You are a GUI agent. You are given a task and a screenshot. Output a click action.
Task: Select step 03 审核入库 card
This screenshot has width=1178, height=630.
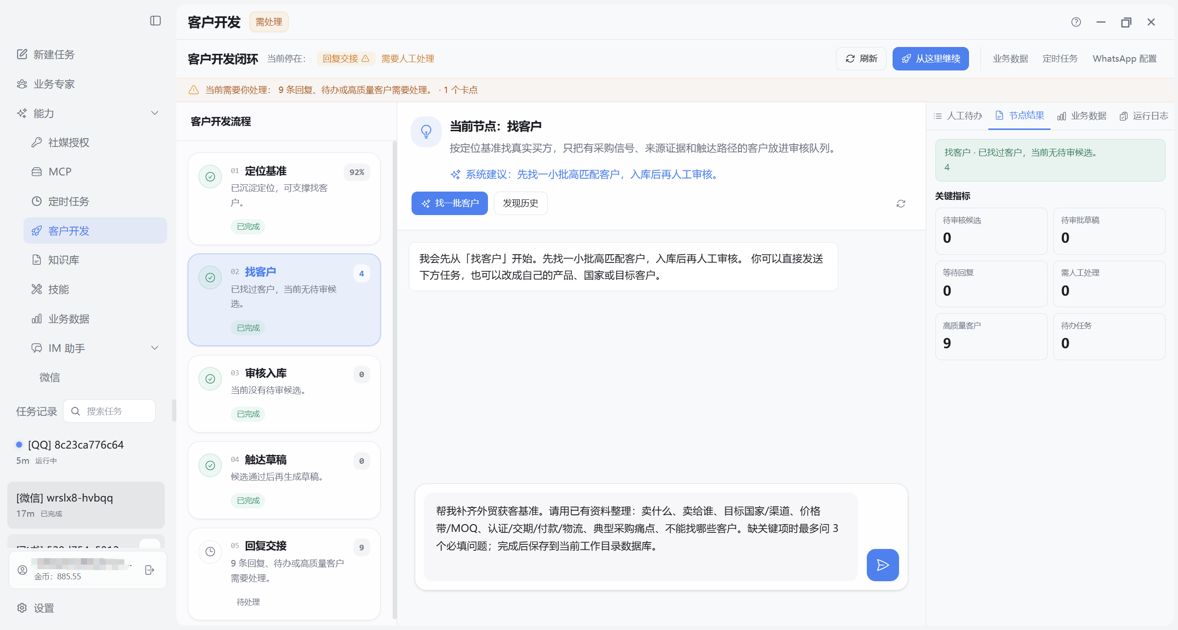click(284, 394)
